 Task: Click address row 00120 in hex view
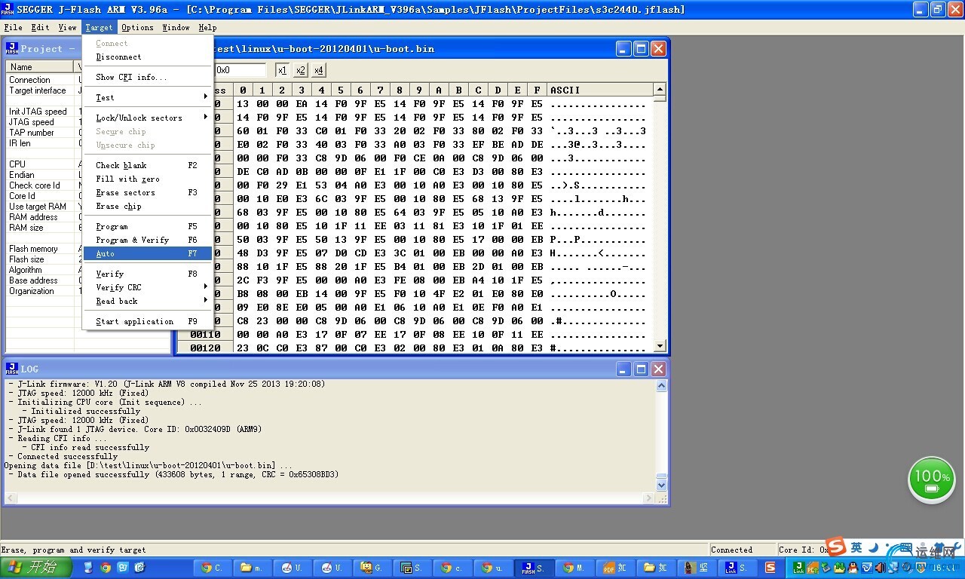pos(205,348)
